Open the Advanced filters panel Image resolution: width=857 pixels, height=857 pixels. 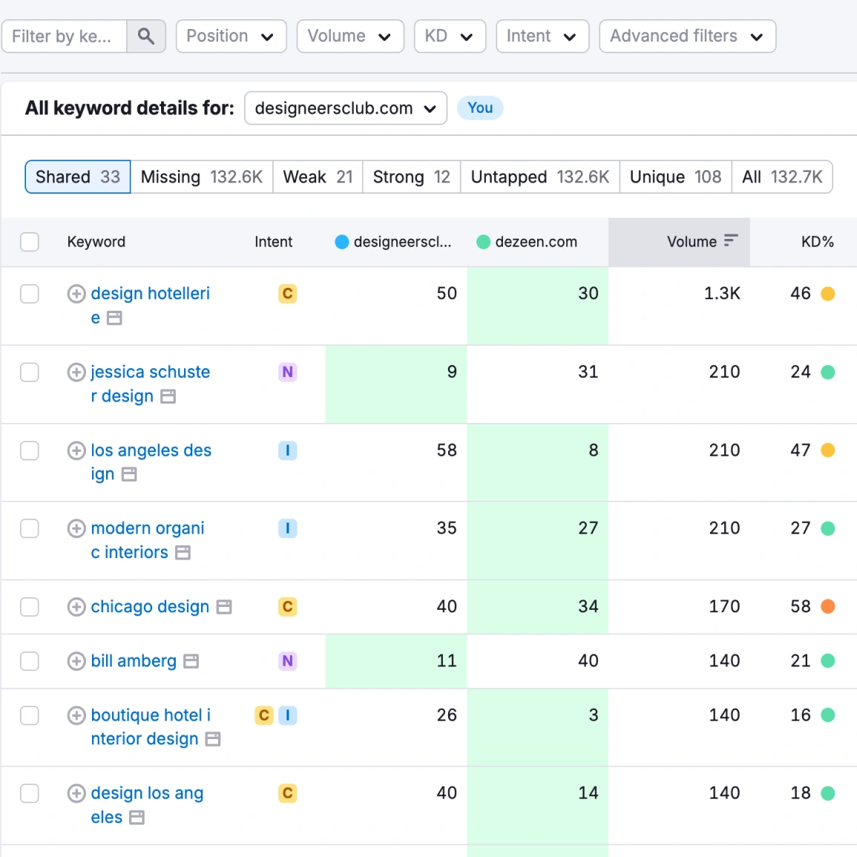click(686, 36)
